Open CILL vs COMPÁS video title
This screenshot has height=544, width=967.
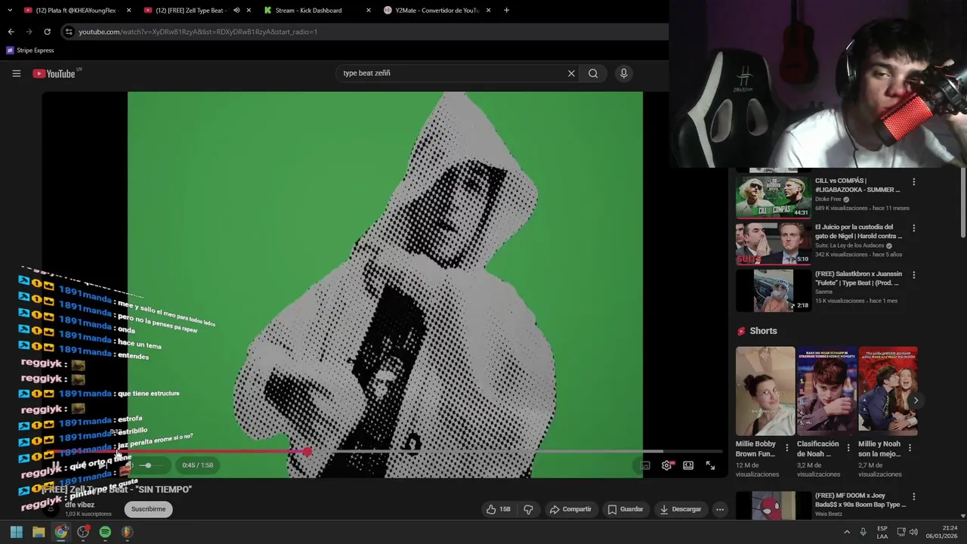pos(857,185)
